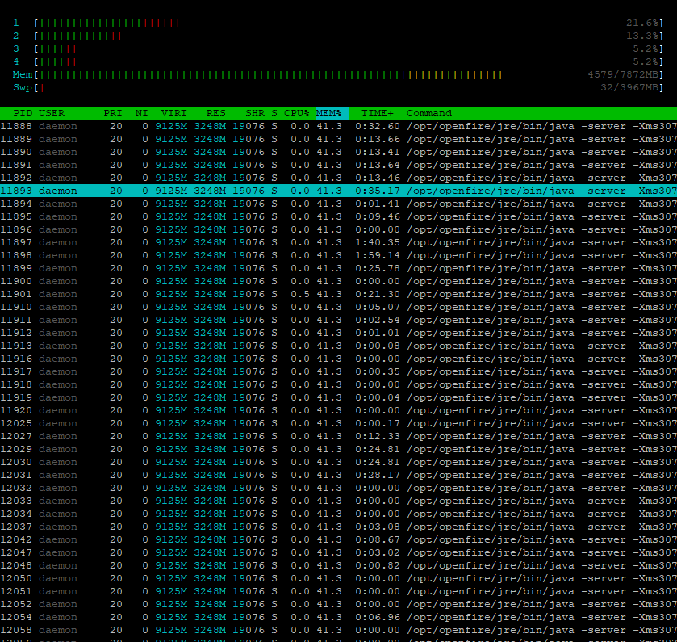The width and height of the screenshot is (677, 642).
Task: Select process row with PID 11912
Action: (x=339, y=333)
